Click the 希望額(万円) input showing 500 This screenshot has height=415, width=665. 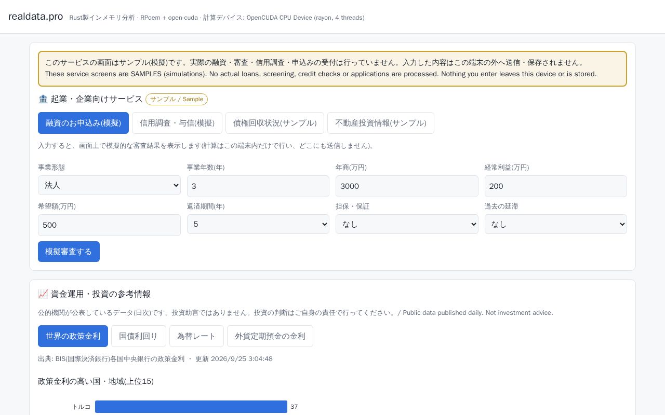pyautogui.click(x=109, y=225)
